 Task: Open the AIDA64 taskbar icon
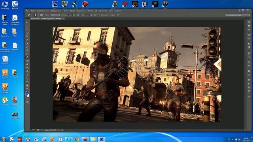[x=20, y=139]
